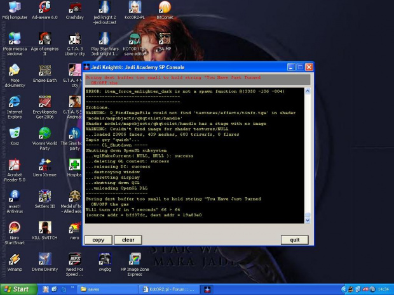Screen dimensions: 394x295
Task: Switch to Jedi Academy console taskbar button
Action: click(207, 289)
